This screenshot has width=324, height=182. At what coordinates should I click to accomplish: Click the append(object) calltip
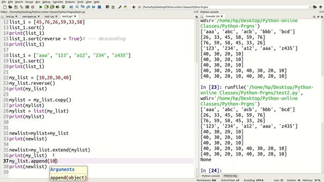pyautogui.click(x=68, y=177)
